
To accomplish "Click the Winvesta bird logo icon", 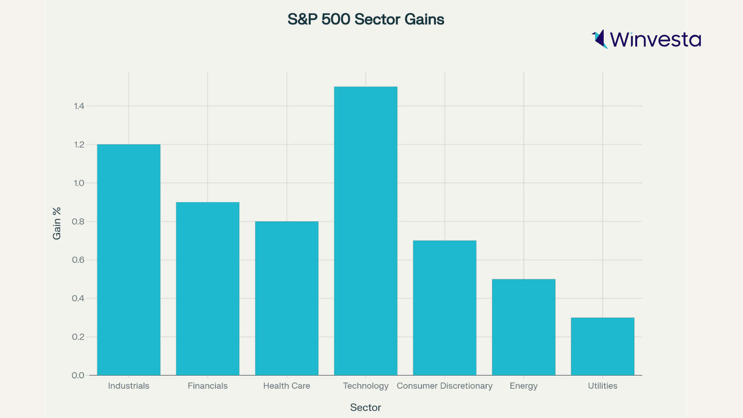I will pyautogui.click(x=600, y=39).
